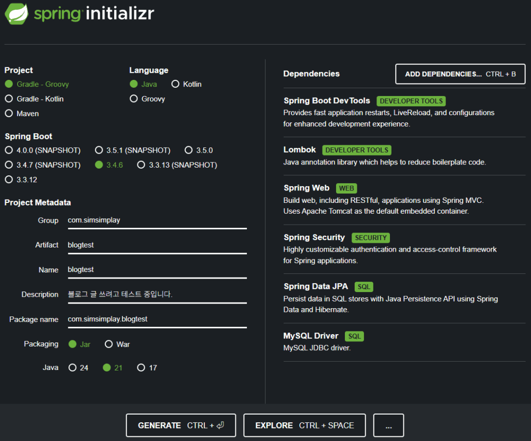Image resolution: width=531 pixels, height=441 pixels.
Task: Click the Spring leaf logo icon
Action: tap(16, 13)
